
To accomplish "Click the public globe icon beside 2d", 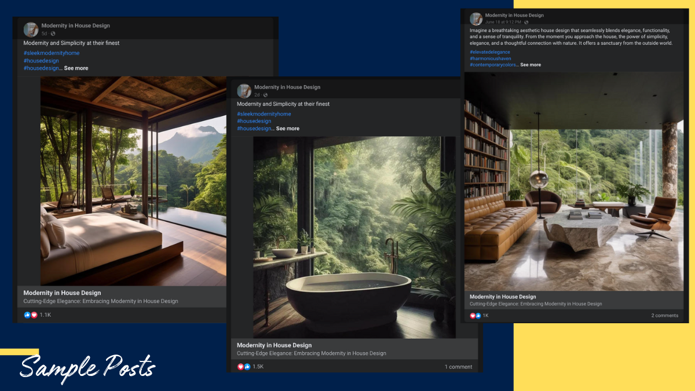I will point(265,95).
